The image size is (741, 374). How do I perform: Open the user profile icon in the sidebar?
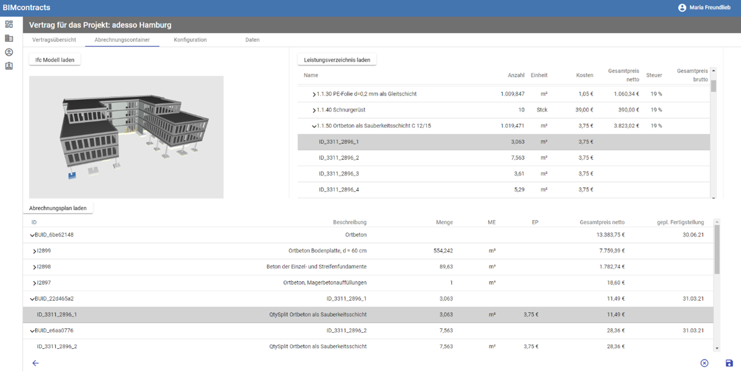pos(9,52)
